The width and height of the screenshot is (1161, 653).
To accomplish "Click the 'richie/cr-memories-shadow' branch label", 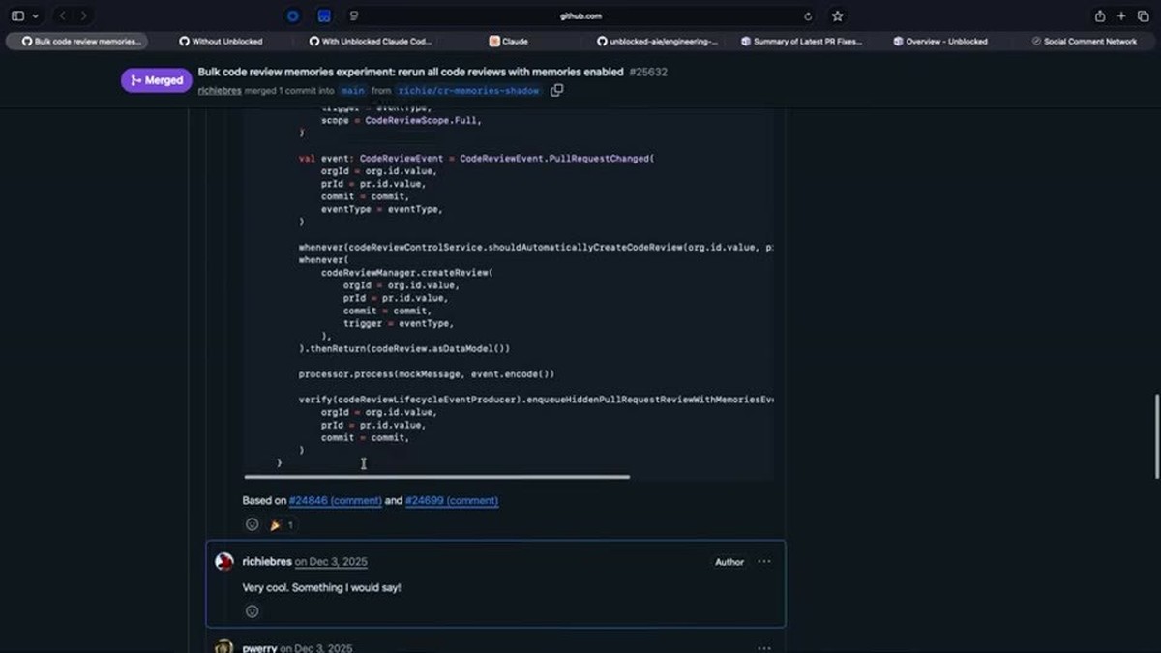I will [468, 90].
